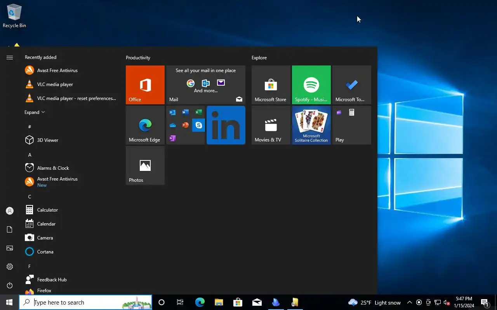Open the Microsoft Store tile

coord(271,85)
